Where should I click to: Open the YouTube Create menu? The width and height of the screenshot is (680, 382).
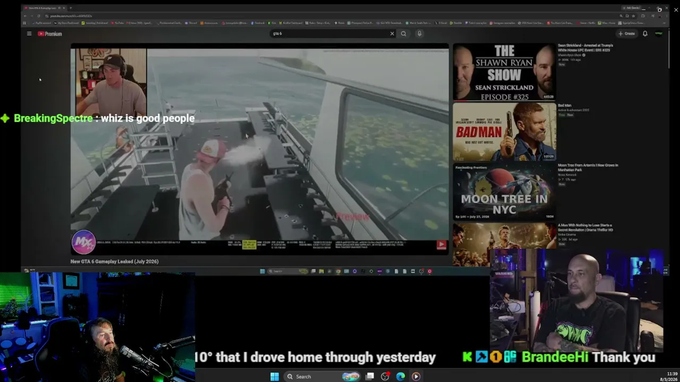(x=627, y=33)
